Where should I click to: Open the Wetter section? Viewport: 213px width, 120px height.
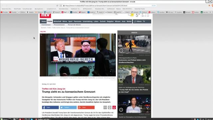click(x=129, y=21)
